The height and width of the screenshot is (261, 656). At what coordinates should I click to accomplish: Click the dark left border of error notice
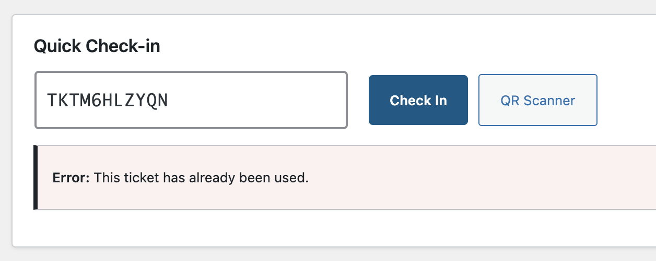point(35,178)
